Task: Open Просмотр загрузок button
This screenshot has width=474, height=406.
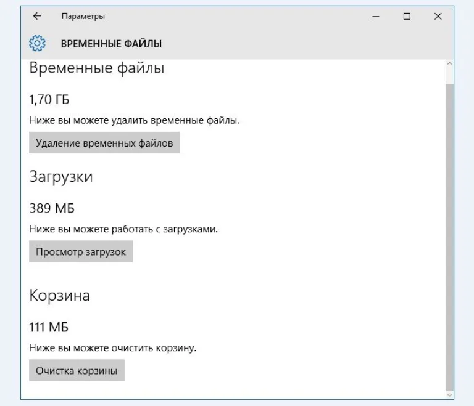Action: coord(81,251)
